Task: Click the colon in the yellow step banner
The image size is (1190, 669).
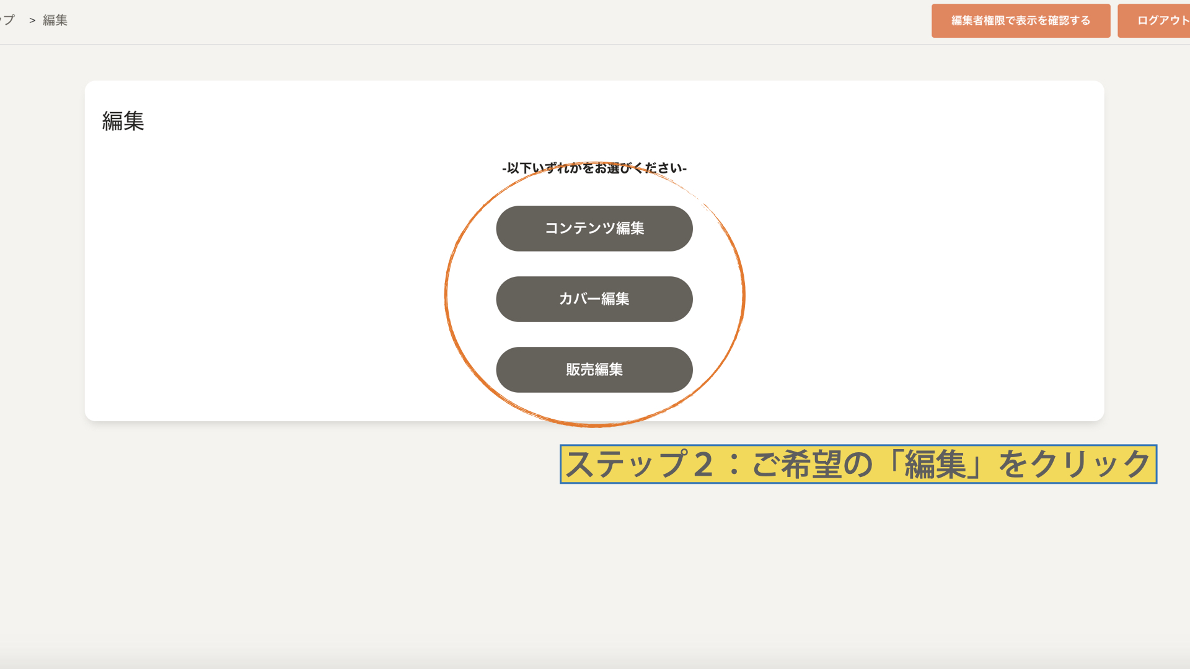Action: coord(734,465)
